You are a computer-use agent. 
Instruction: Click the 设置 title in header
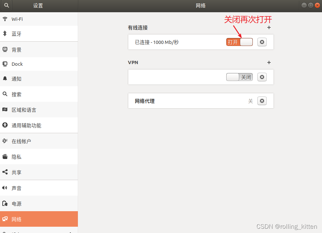(38, 6)
